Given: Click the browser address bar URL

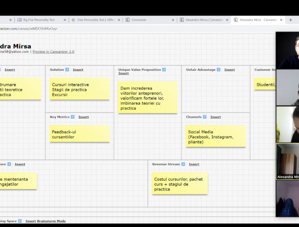Looking at the screenshot, I should coord(29,29).
